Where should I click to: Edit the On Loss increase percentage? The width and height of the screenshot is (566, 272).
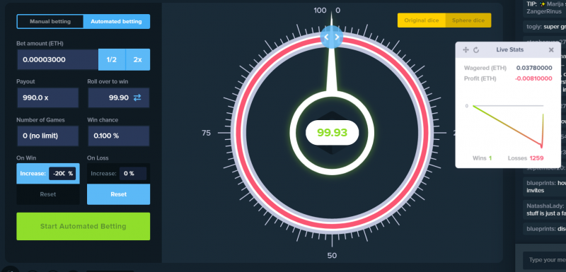point(132,174)
